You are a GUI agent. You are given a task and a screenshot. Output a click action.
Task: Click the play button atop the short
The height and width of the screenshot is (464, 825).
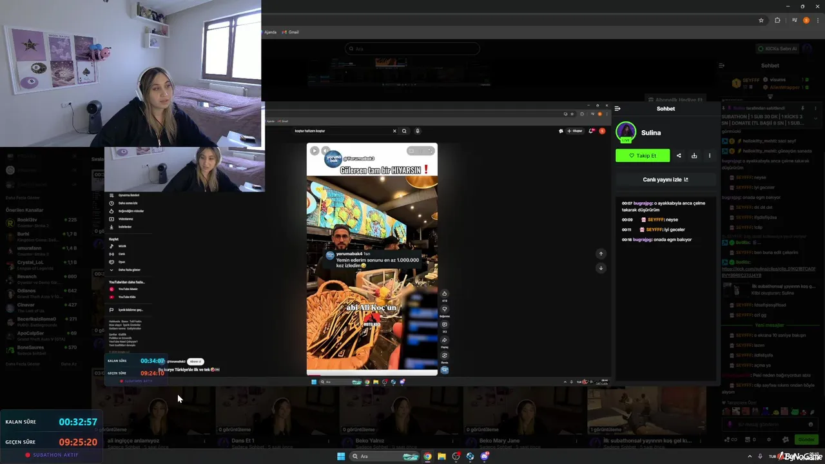point(315,151)
